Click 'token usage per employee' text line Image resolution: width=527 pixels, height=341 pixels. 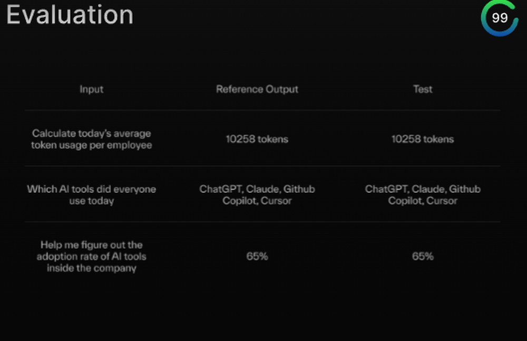point(91,145)
